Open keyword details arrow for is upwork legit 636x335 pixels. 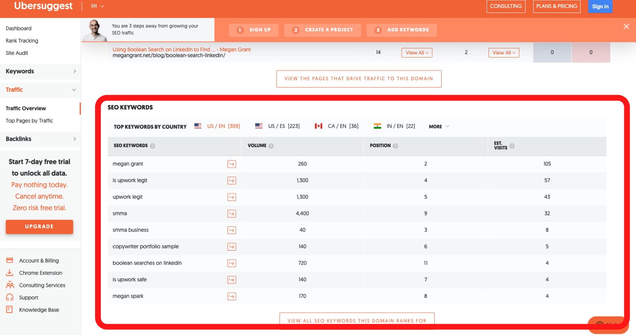coord(232,181)
